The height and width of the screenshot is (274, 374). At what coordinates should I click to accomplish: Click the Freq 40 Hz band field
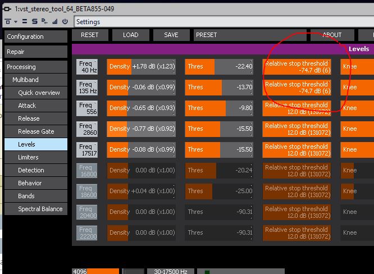87,67
